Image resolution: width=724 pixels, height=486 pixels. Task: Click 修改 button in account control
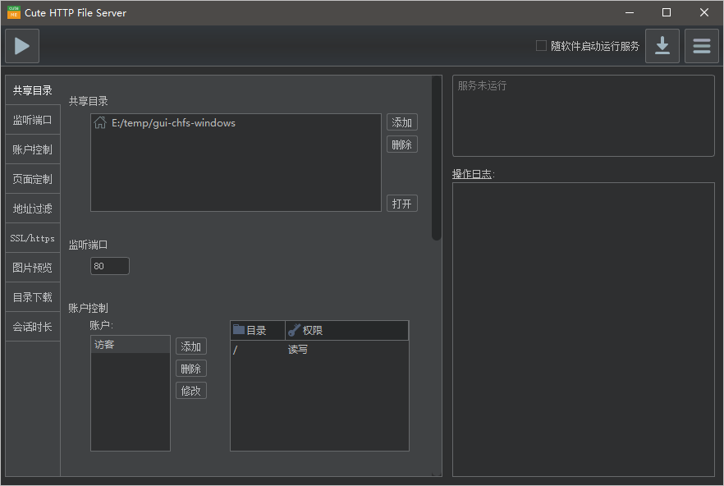click(190, 391)
